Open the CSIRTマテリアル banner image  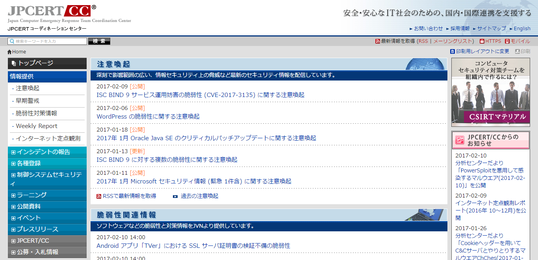click(x=490, y=92)
